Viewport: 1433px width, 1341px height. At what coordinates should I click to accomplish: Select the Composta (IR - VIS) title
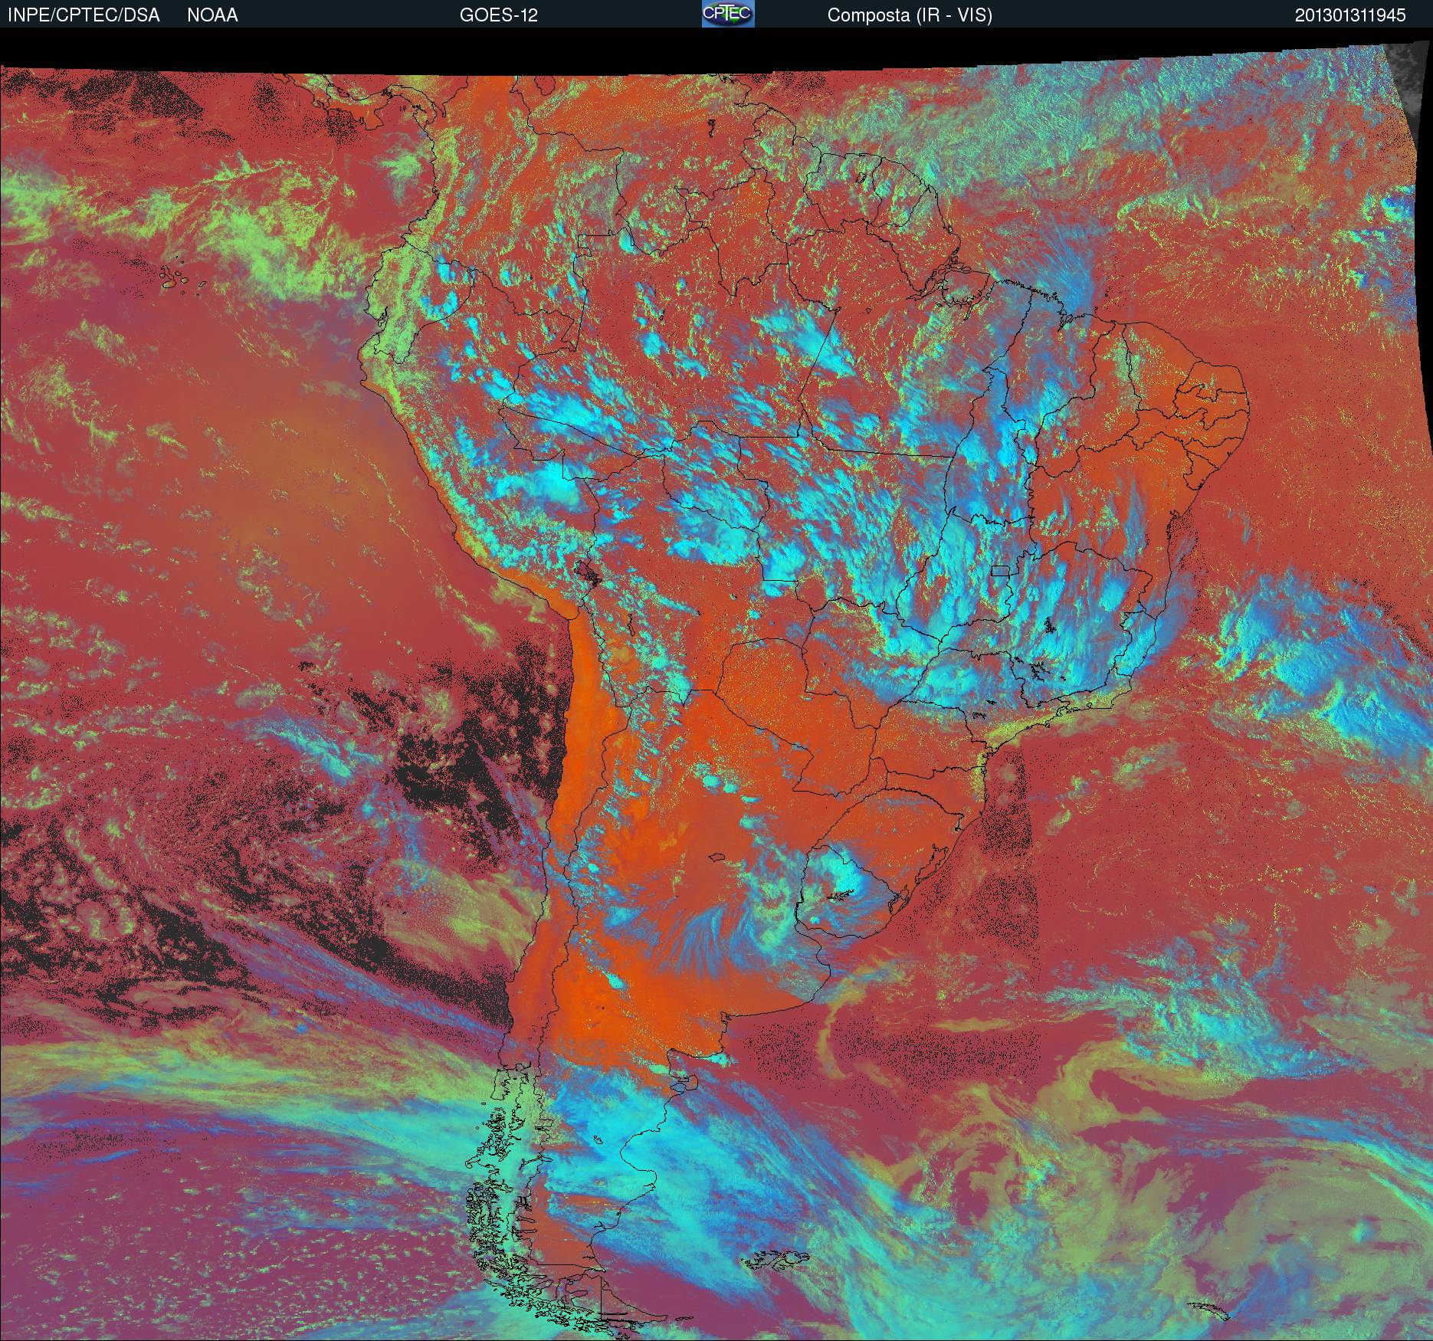[x=910, y=15]
